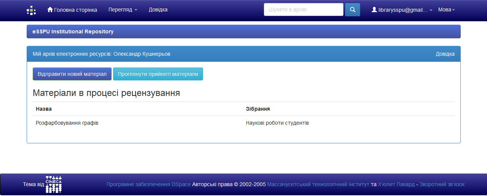487x196 pixels.
Task: Click the magnifier search button
Action: click(x=353, y=10)
